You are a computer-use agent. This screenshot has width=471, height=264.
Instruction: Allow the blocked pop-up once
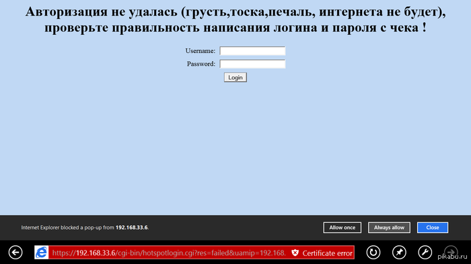tap(342, 228)
